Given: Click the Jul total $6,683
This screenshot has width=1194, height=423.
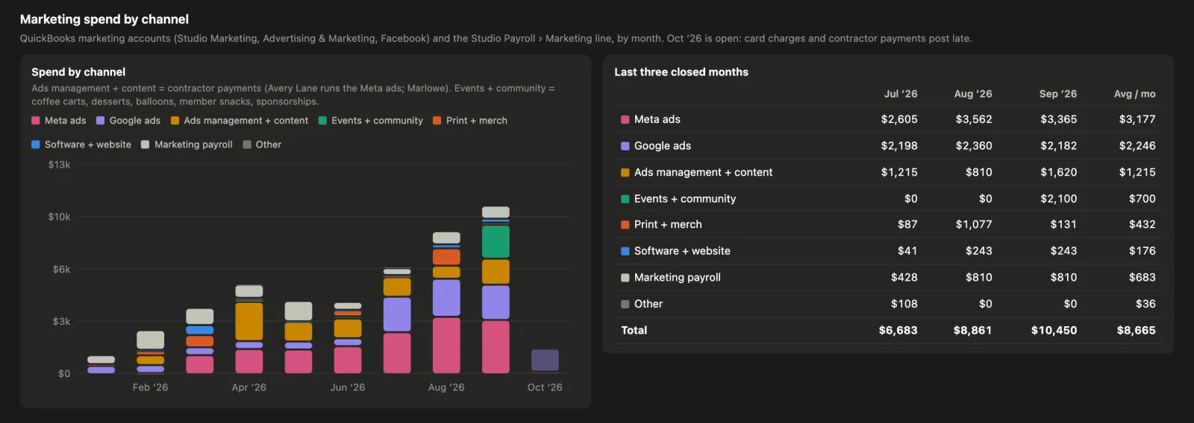Looking at the screenshot, I should point(898,330).
